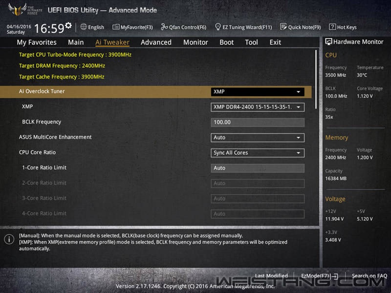
Task: Click the Quick Note notepad icon
Action: tap(283, 27)
